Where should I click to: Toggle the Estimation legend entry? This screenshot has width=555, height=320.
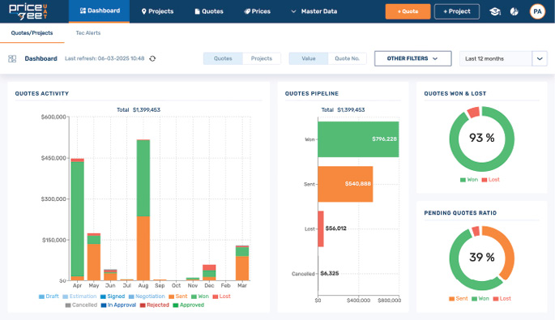coord(79,297)
